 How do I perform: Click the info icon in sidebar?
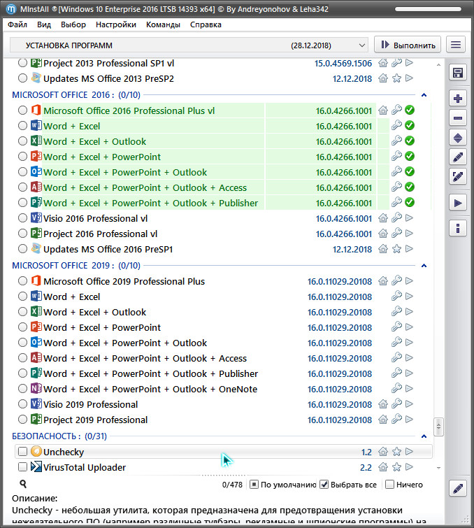tap(458, 228)
